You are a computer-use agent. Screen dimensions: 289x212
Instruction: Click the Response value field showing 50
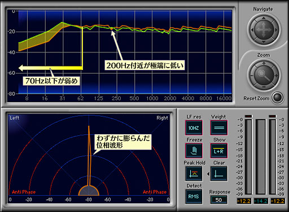pos(218,200)
